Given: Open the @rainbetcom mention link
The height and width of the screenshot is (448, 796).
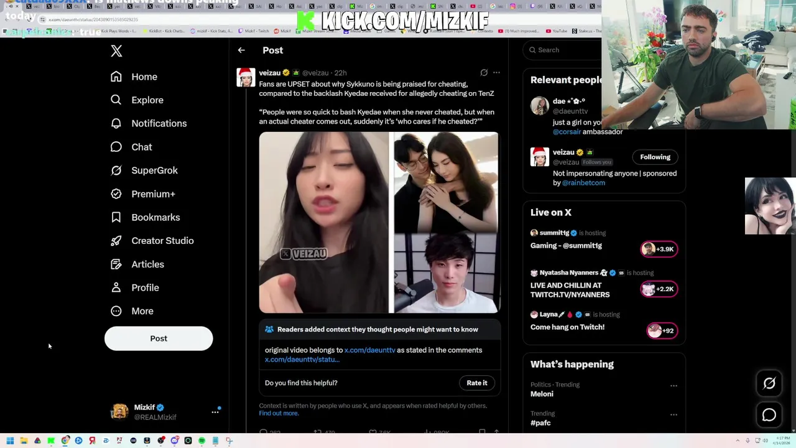Looking at the screenshot, I should tap(583, 183).
